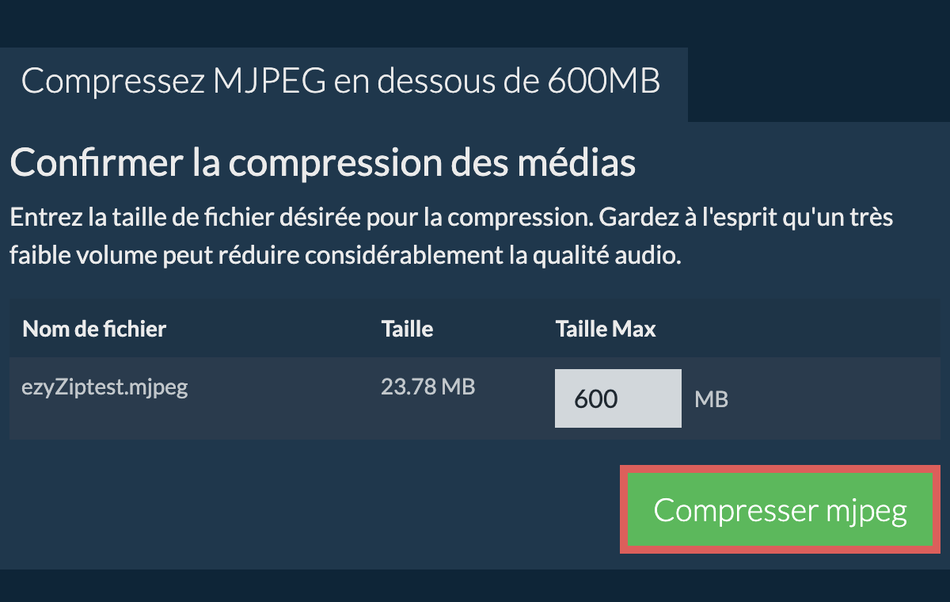Focus the Taille Max input showing 600

[617, 398]
